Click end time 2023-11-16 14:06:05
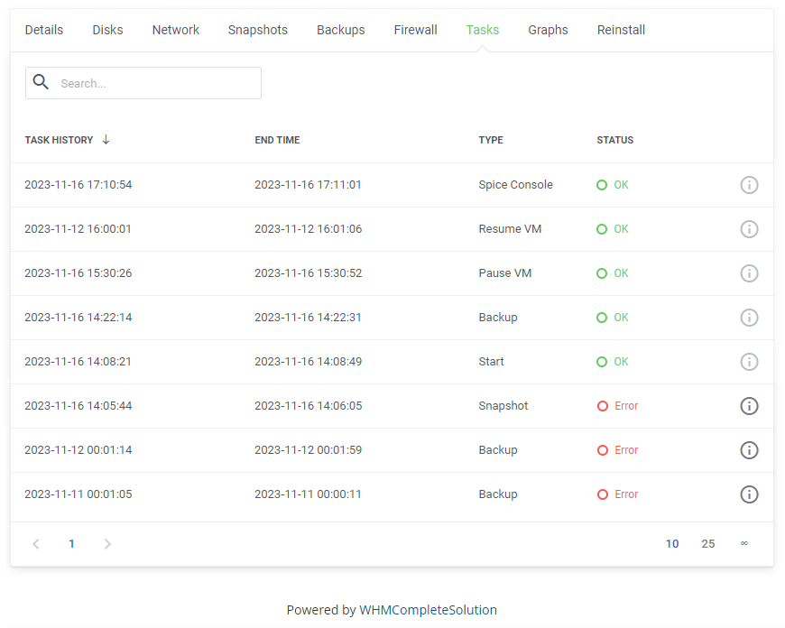Image resolution: width=785 pixels, height=628 pixels. click(x=308, y=406)
